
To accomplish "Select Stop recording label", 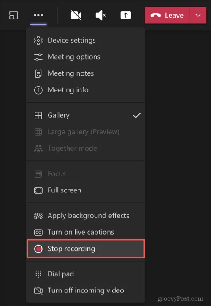I will 71,249.
